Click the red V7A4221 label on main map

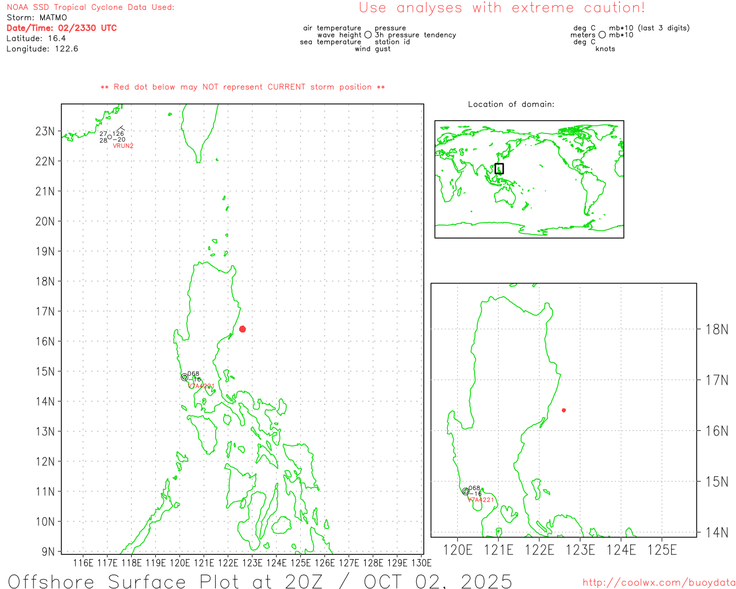tap(202, 387)
